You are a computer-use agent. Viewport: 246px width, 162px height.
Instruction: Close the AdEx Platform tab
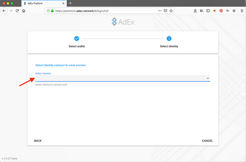63,3
